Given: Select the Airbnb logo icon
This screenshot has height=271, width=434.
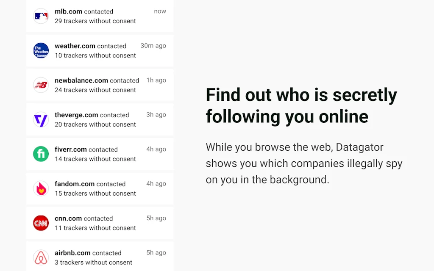Looking at the screenshot, I should click(x=41, y=257).
